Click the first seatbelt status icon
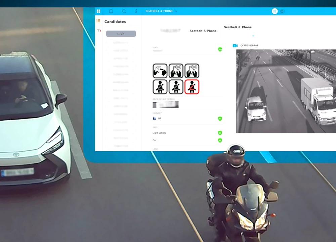336x242 pixels. point(160,87)
